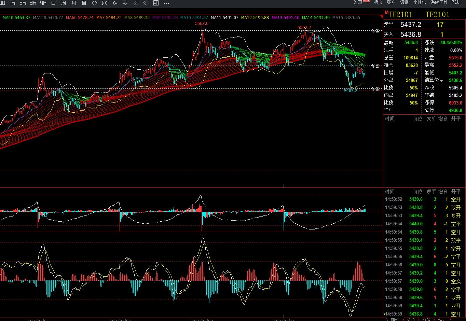This screenshot has height=321, width=466.
Task: Open the more options ellipsis
Action: [x=166, y=3]
